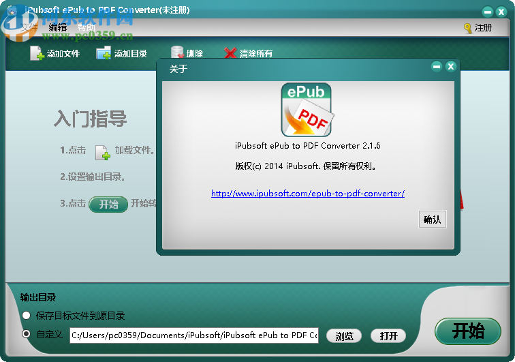Click the '输出目录' section label
This screenshot has height=362, width=515.
click(37, 297)
